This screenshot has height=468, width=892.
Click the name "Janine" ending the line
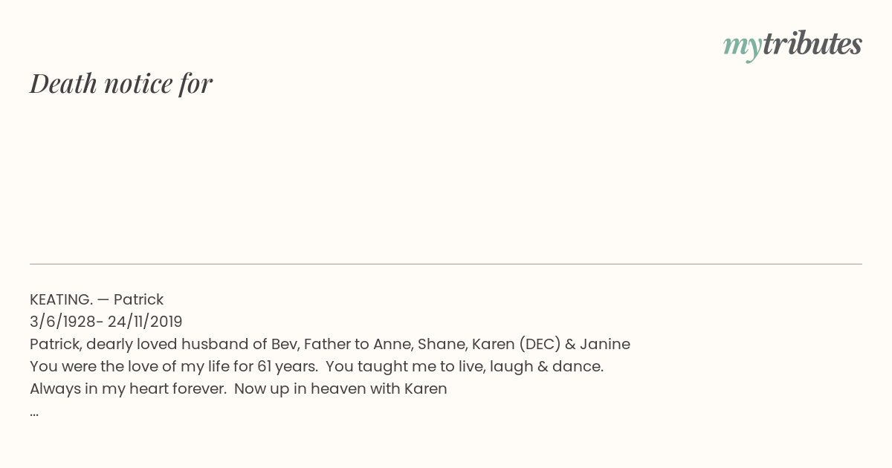pos(605,344)
